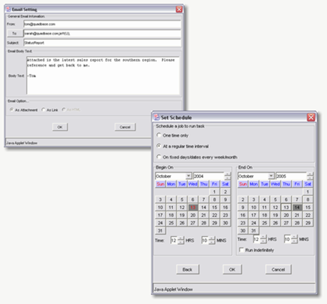Click the Java icon in Set Schedule title bar
327x304 pixels.
click(x=157, y=118)
